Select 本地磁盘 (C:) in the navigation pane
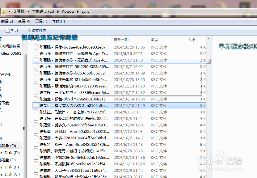This screenshot has width=257, height=178. [x=8, y=146]
